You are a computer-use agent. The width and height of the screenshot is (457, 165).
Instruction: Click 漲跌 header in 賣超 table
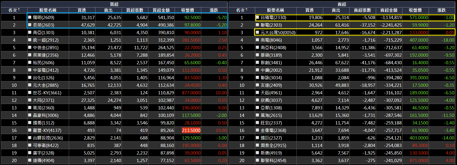coord(442,10)
